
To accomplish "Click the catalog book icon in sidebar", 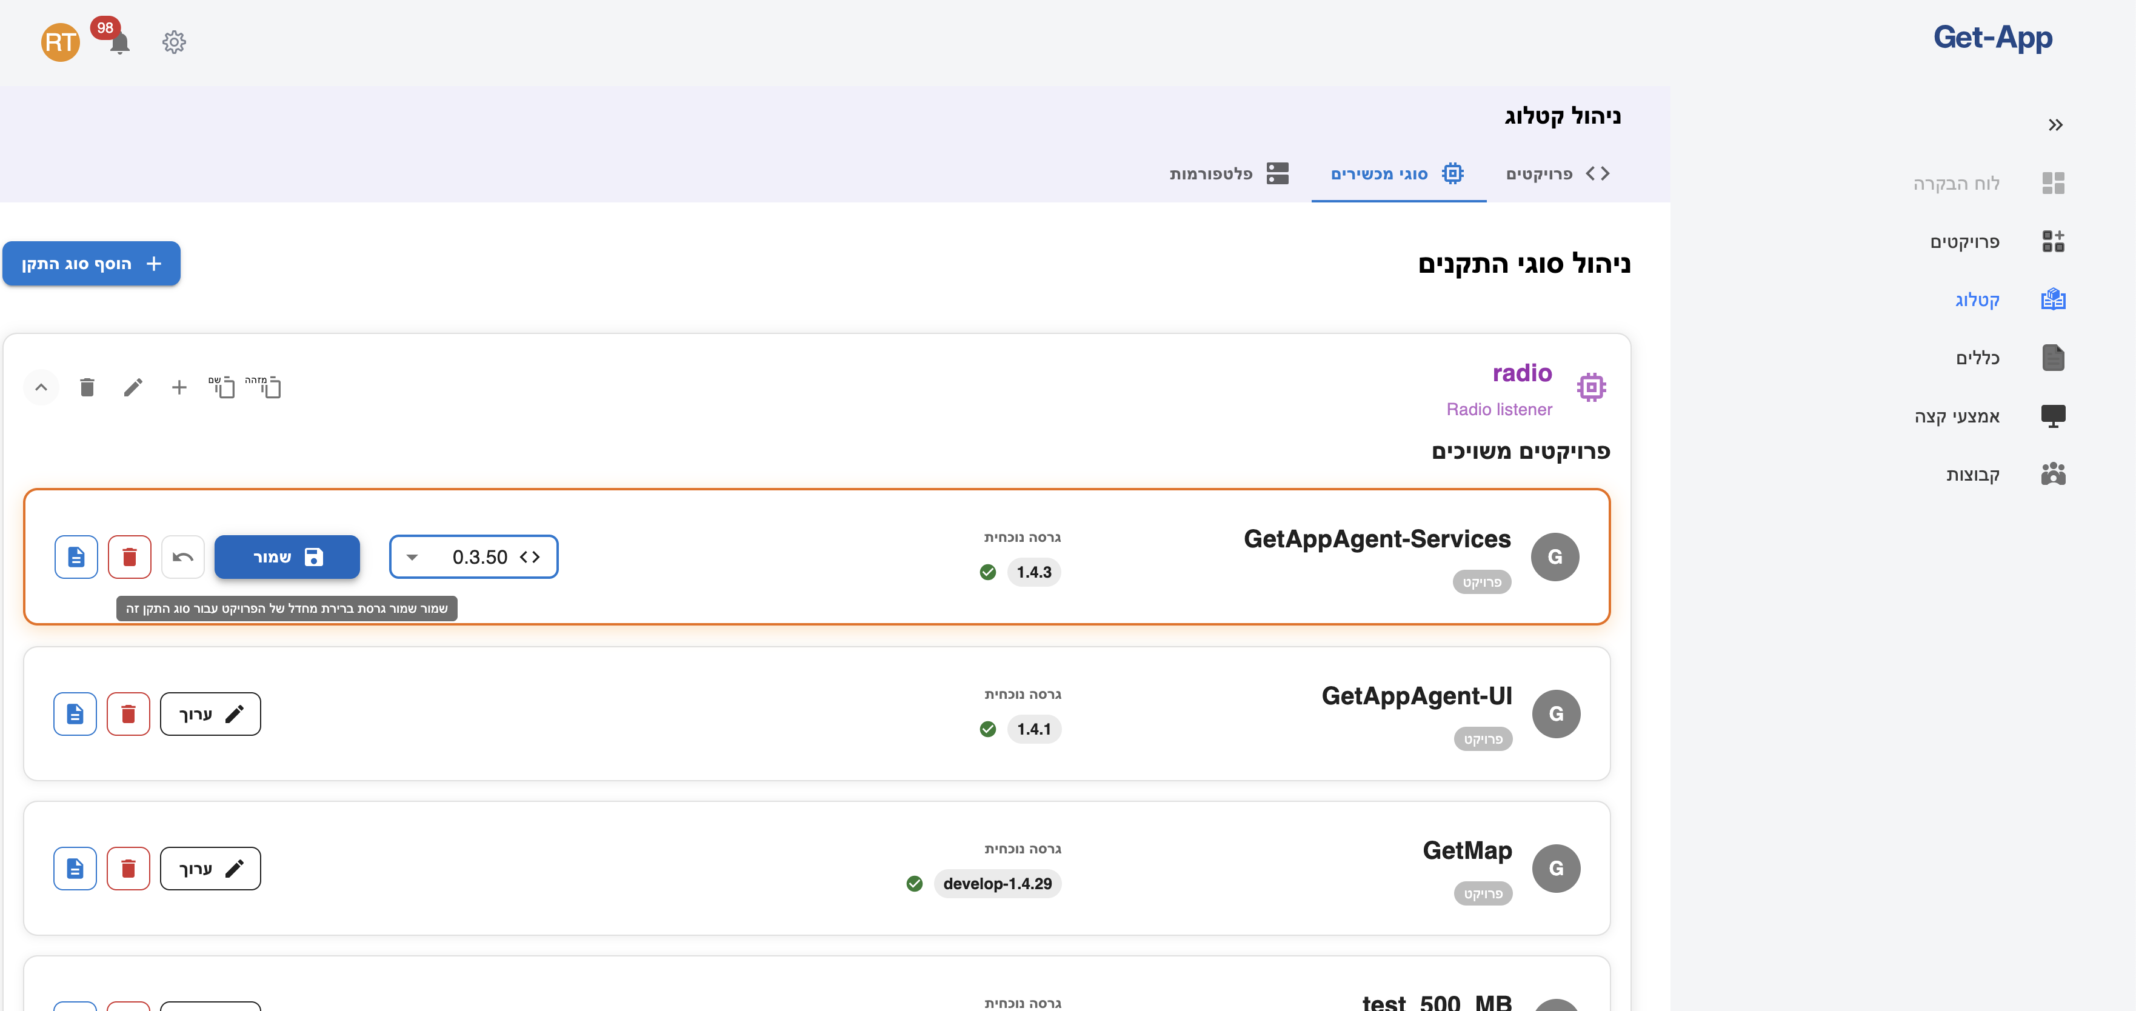I will [2053, 299].
